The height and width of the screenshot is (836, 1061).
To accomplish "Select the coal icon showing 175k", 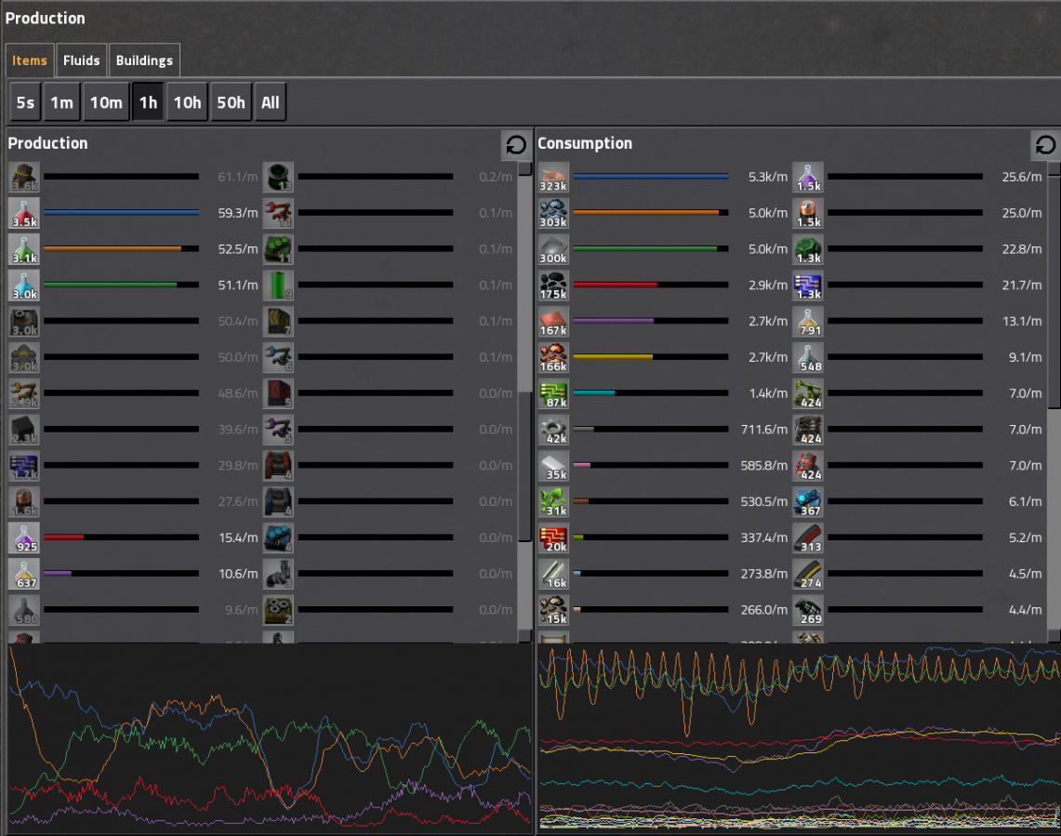I will click(553, 285).
